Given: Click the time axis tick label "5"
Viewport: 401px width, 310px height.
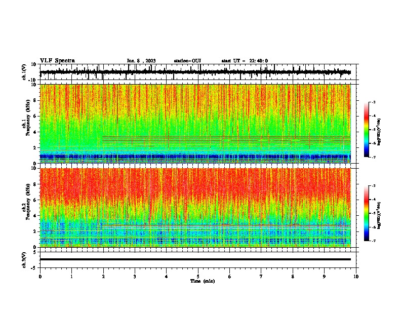Looking at the screenshot, I should point(198,277).
